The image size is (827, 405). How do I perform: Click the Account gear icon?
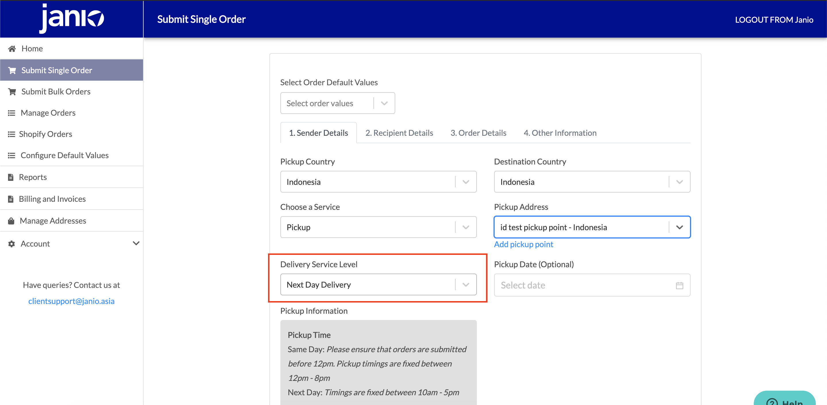click(x=11, y=244)
